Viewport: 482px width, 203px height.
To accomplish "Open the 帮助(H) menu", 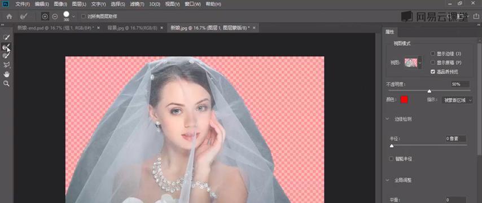I will [213, 5].
